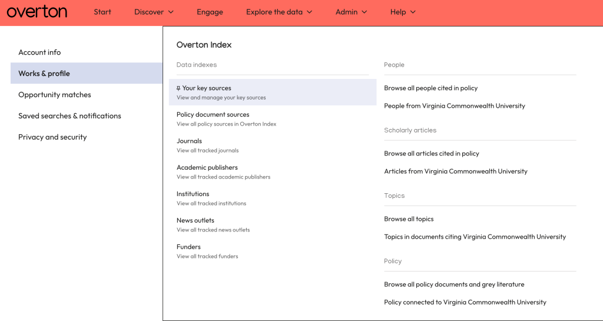View all tracked Journals

[189, 141]
